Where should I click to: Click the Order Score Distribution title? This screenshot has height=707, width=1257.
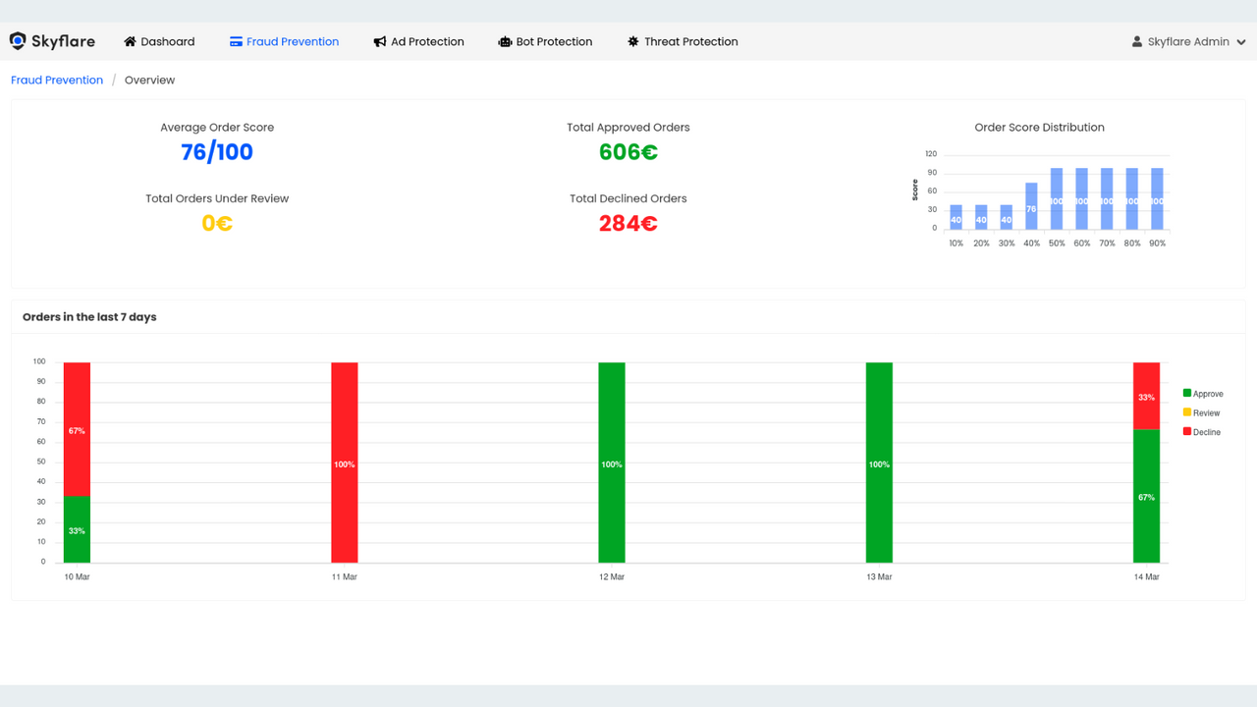pyautogui.click(x=1039, y=128)
